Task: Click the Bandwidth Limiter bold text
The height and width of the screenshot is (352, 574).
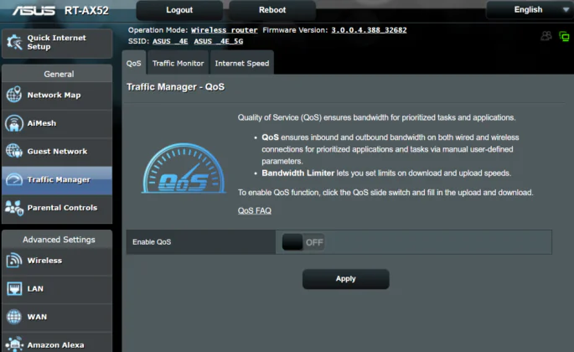Action: pyautogui.click(x=298, y=173)
